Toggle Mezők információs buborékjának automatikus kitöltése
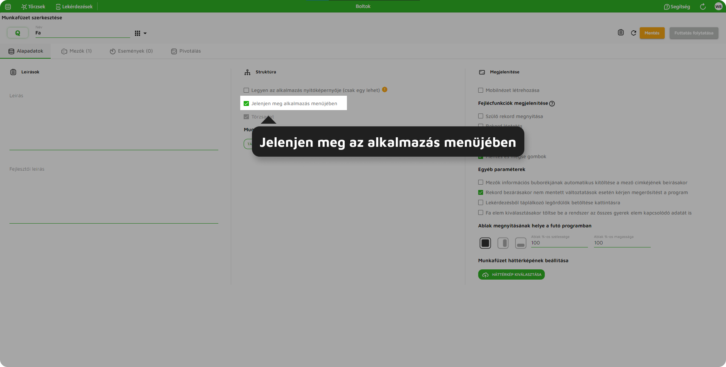Image resolution: width=726 pixels, height=367 pixels. 481,182
